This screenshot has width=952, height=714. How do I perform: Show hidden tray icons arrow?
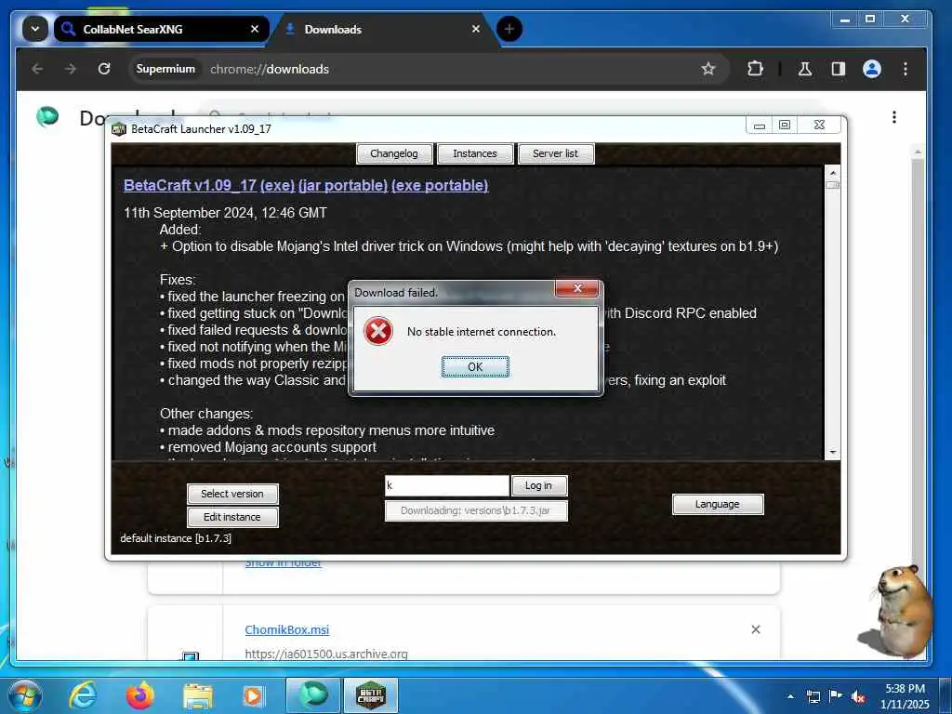click(790, 696)
